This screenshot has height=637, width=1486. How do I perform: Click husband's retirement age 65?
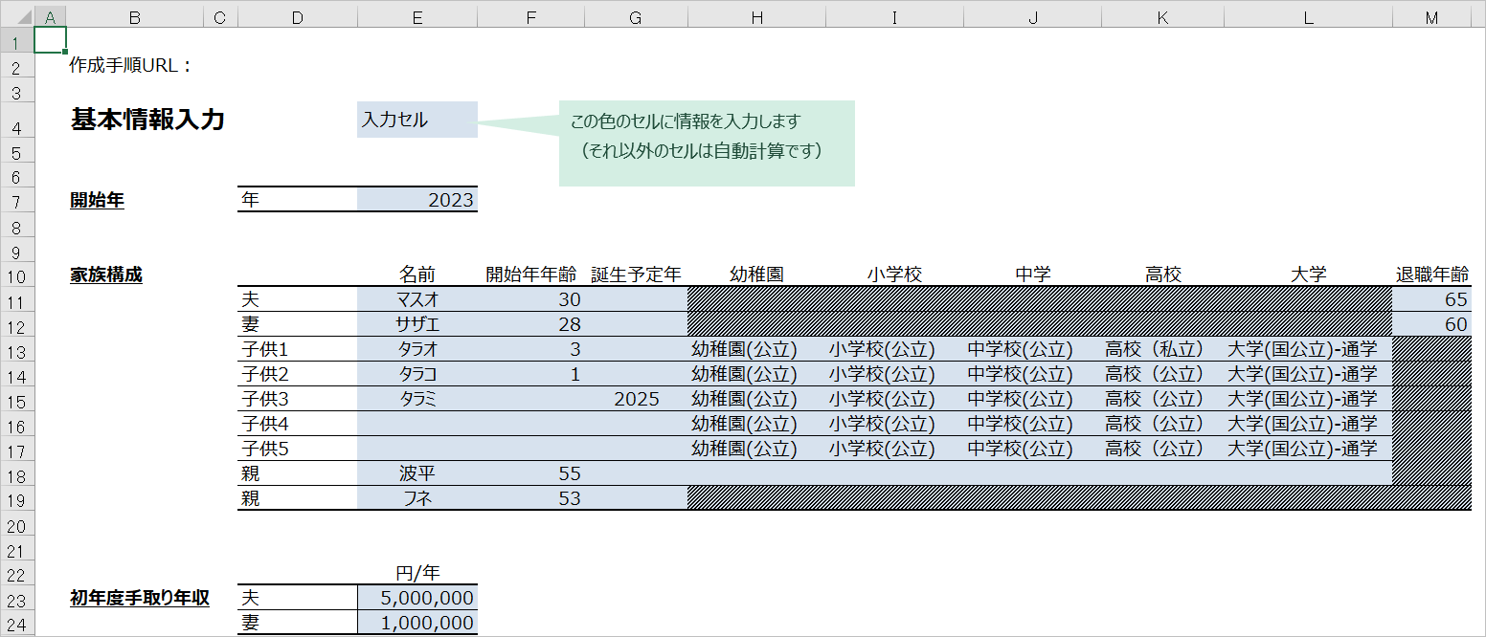coord(1430,299)
